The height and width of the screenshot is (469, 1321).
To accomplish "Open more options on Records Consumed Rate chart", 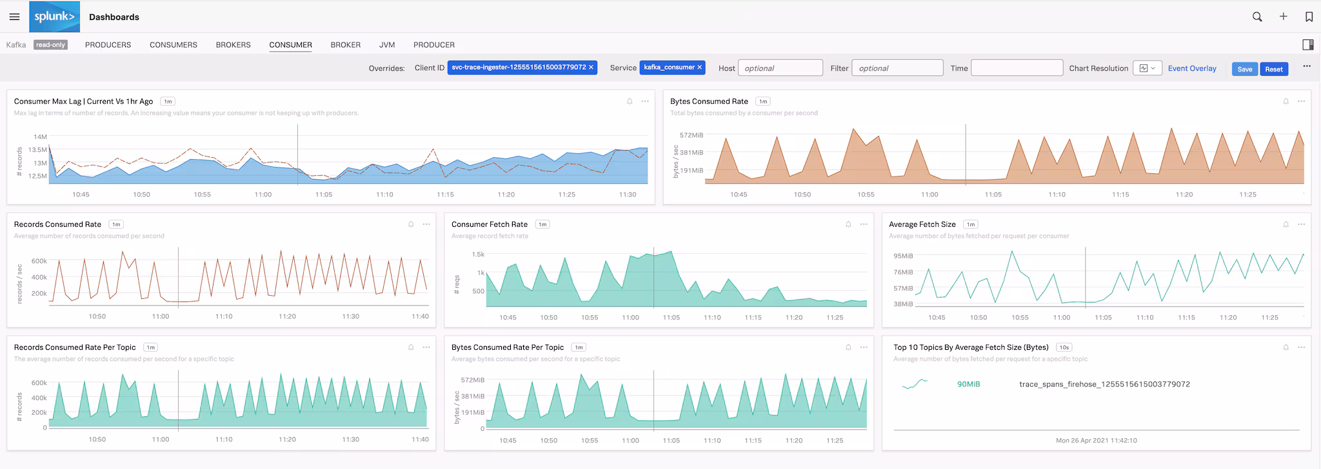I will pos(426,224).
